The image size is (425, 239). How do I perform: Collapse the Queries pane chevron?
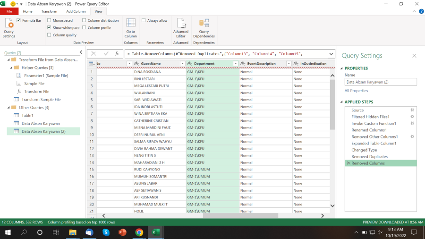(81, 52)
